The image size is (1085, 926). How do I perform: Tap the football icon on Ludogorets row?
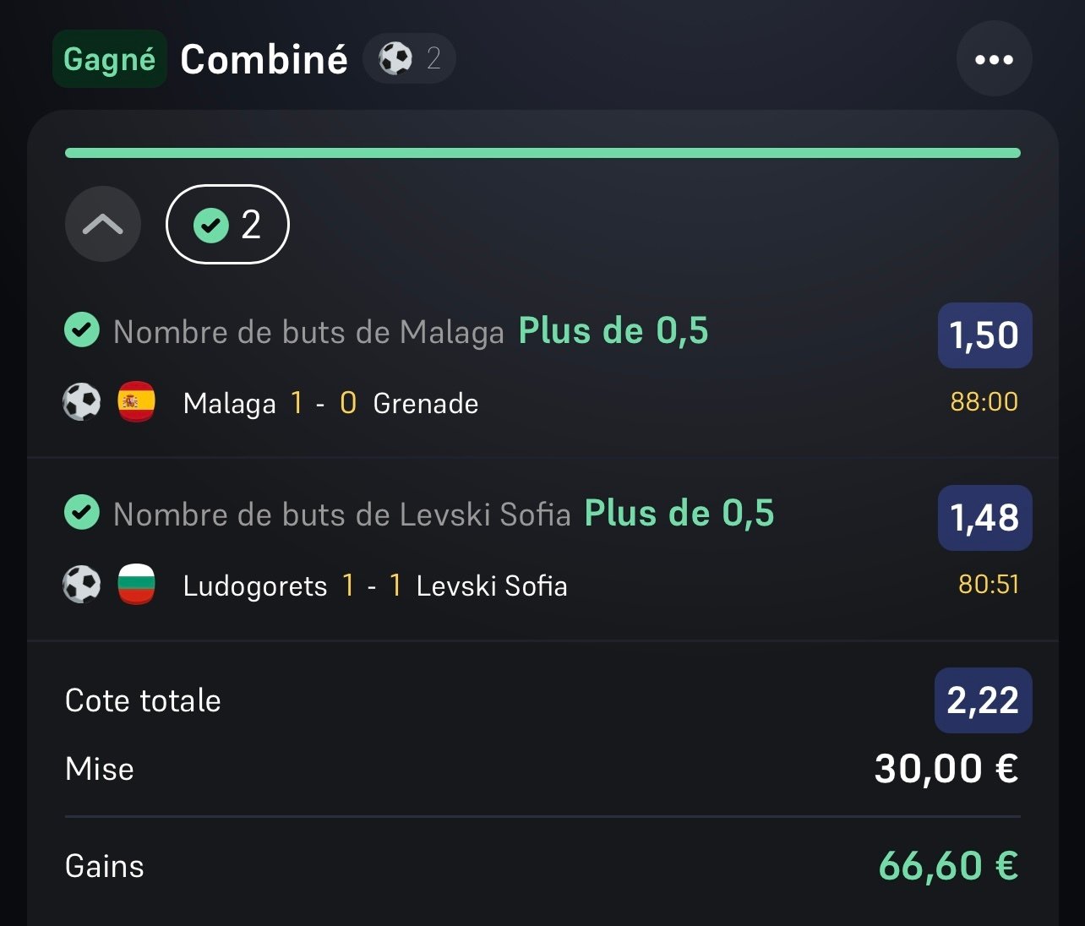pyautogui.click(x=82, y=585)
